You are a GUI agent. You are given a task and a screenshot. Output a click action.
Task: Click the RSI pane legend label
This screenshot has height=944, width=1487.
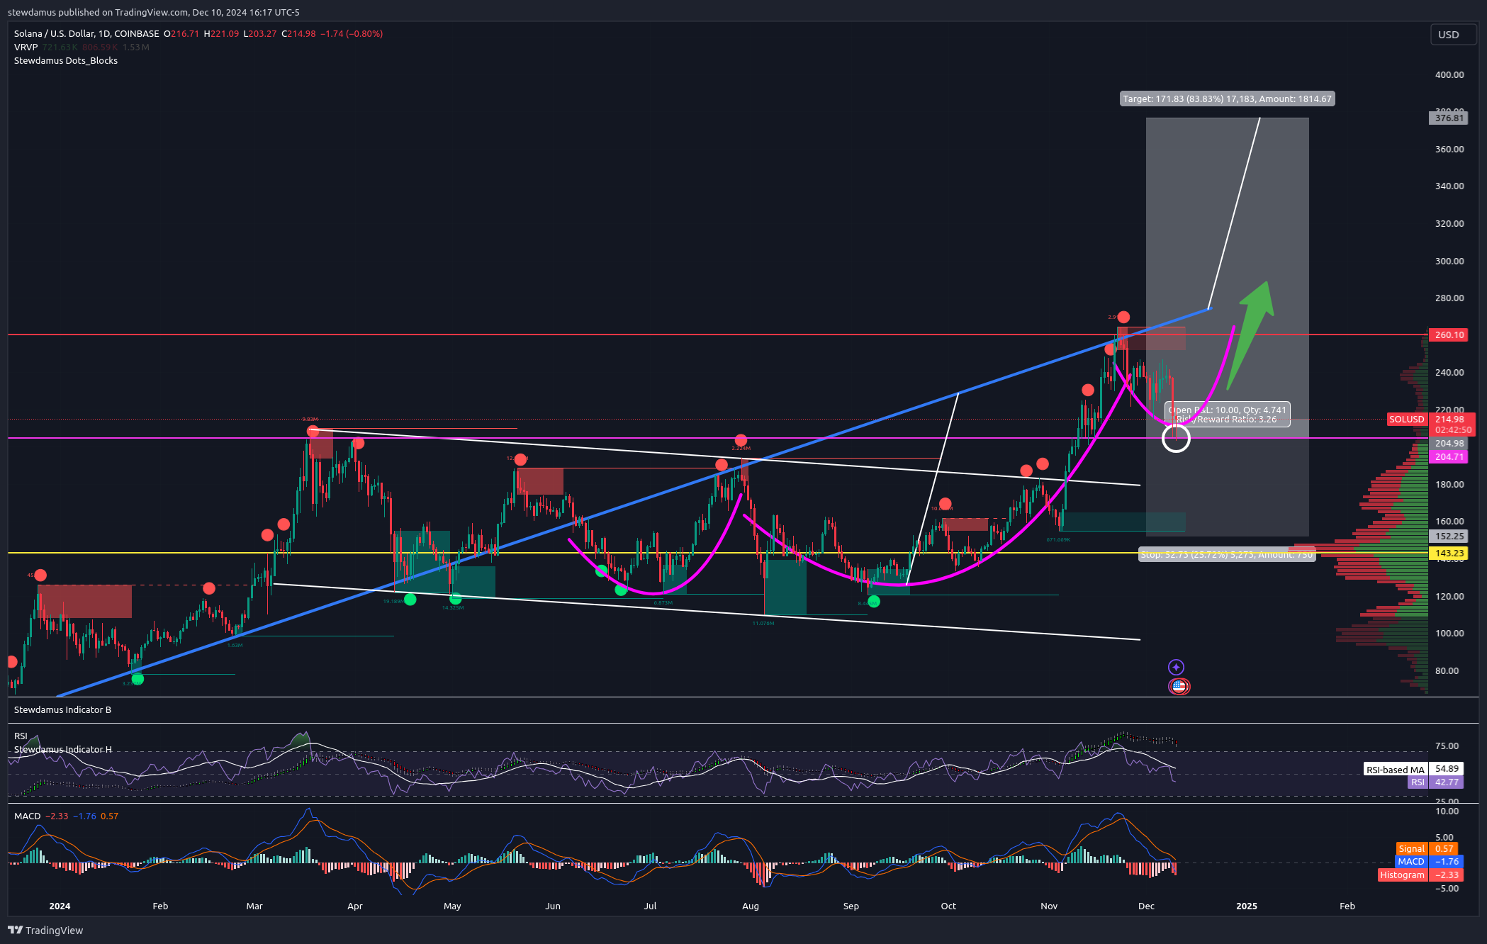tap(21, 736)
